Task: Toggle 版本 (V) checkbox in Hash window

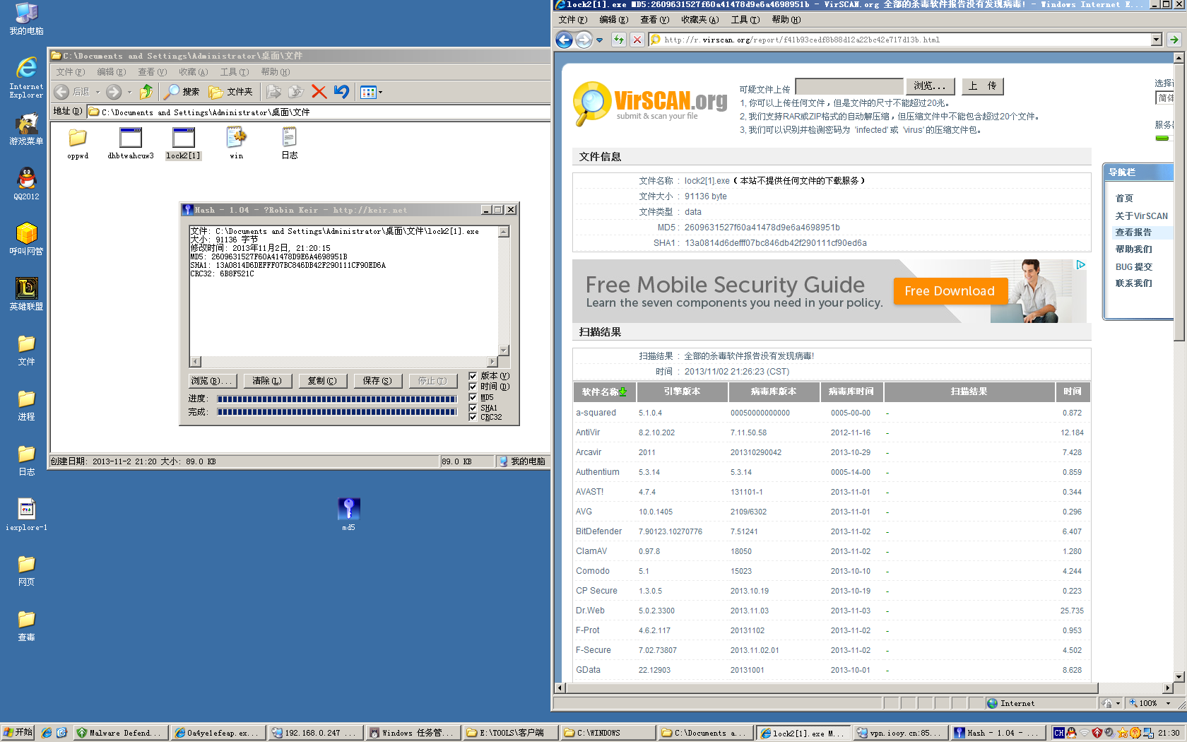Action: click(473, 376)
